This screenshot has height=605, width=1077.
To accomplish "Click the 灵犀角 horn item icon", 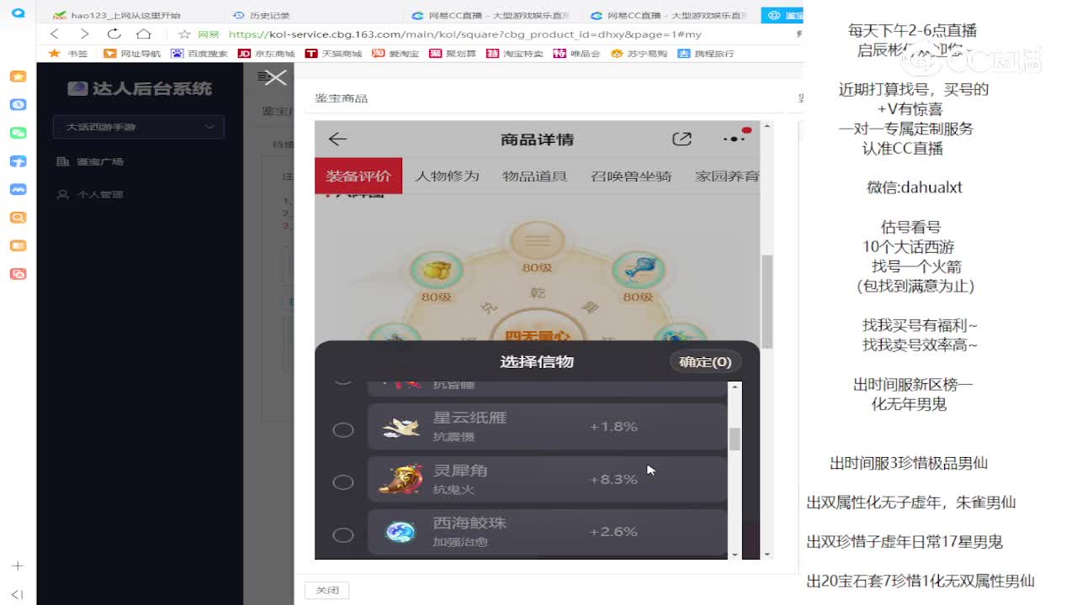I will (401, 479).
